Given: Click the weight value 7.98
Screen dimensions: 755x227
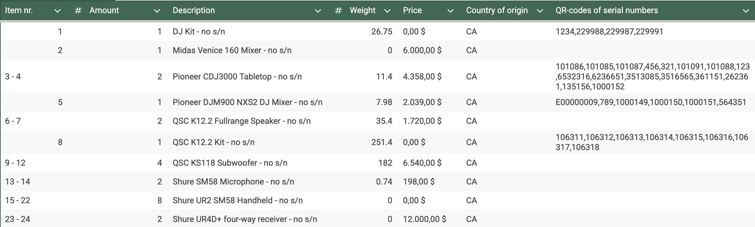Looking at the screenshot, I should (x=384, y=102).
